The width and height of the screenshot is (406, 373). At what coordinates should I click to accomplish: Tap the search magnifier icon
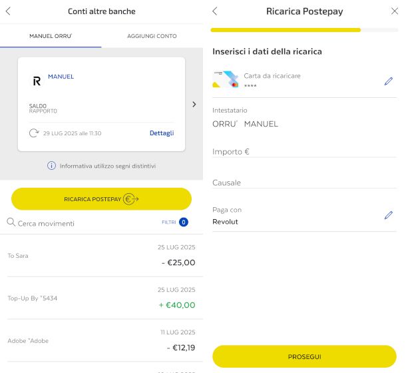click(11, 222)
